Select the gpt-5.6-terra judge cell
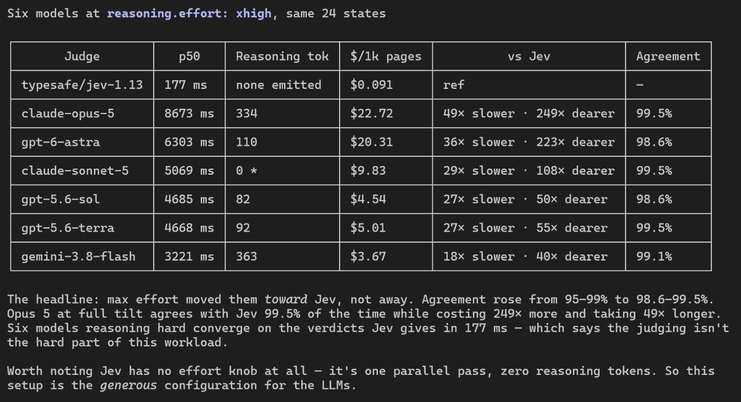Screen dimensions: 741x402 [82, 228]
